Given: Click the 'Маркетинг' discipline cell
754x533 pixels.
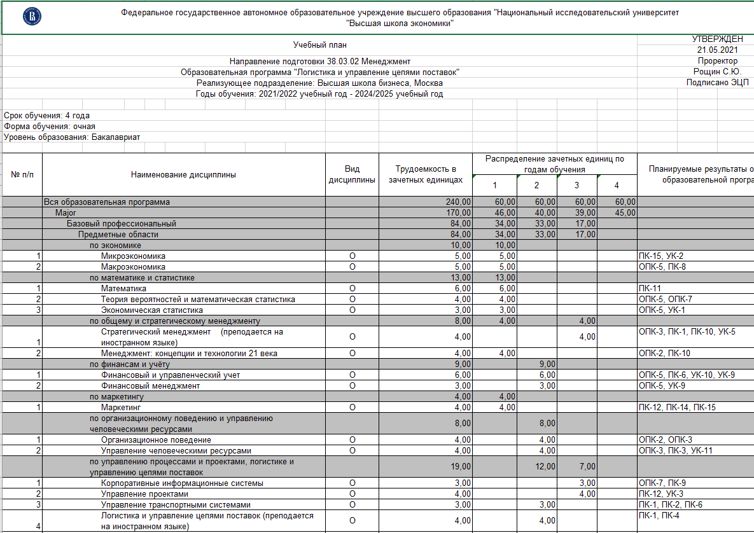Looking at the screenshot, I should click(x=120, y=407).
